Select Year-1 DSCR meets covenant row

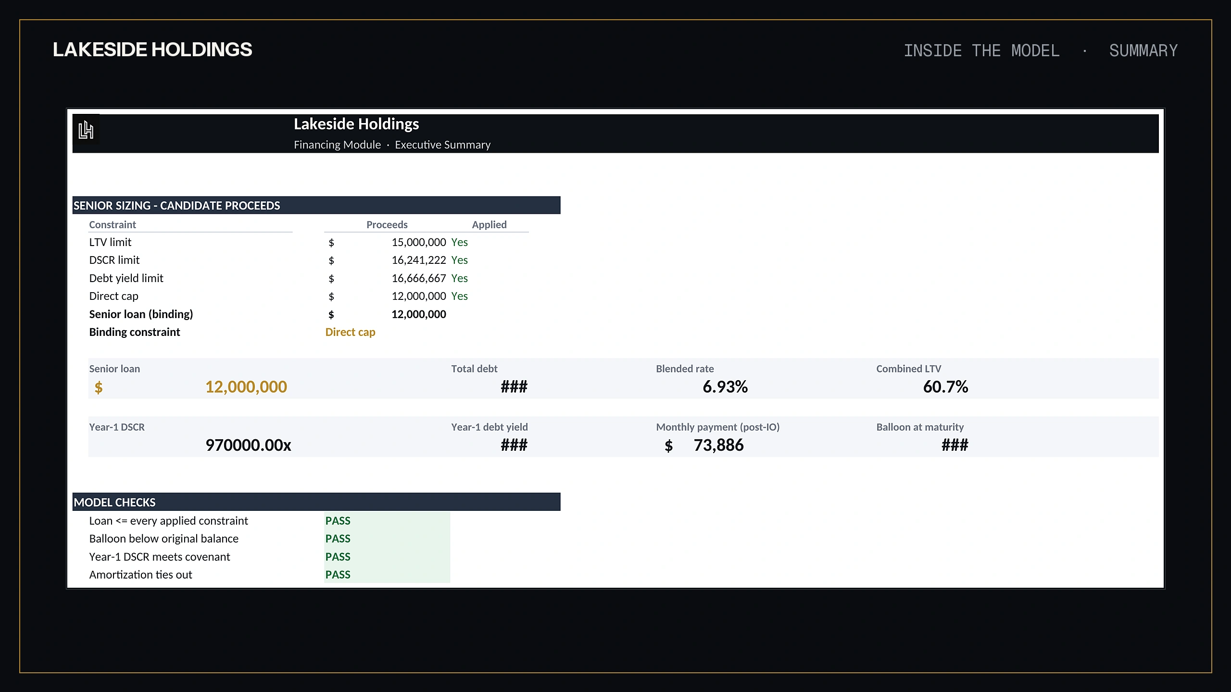pos(159,557)
